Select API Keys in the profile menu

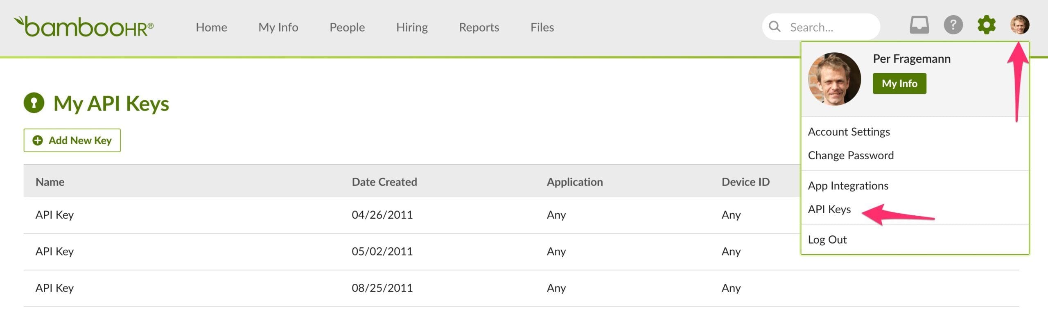(829, 209)
